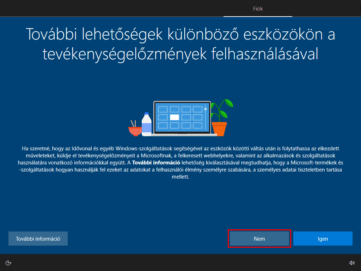The image size is (361, 271).
Task: Click the bottom-right tile on laptop screen
Action: coord(198,126)
